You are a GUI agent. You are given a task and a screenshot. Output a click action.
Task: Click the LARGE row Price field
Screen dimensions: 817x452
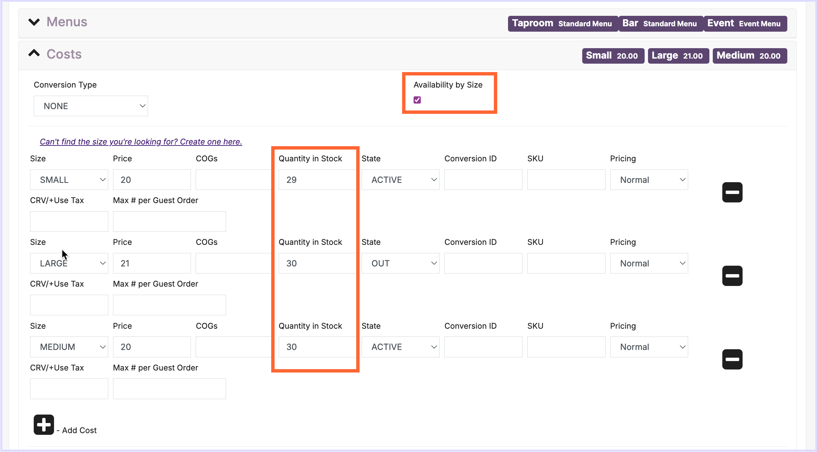(152, 263)
